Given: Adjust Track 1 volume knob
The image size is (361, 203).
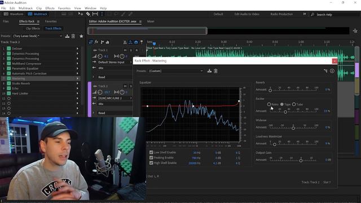Looking at the screenshot, I should pyautogui.click(x=100, y=56).
